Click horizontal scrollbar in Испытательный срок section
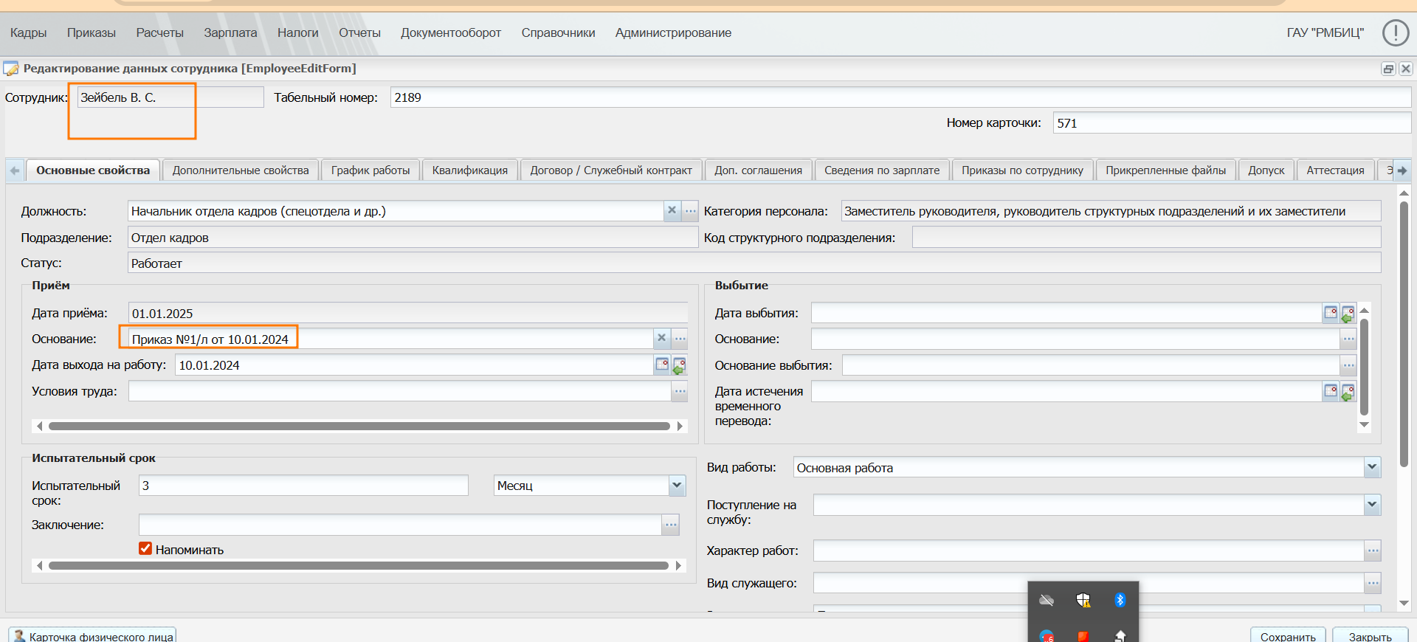Viewport: 1417px width, 642px height. pos(359,565)
